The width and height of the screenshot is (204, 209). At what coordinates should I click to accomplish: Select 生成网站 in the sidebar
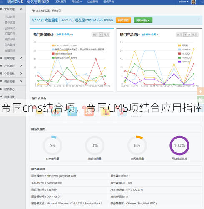(x=10, y=28)
